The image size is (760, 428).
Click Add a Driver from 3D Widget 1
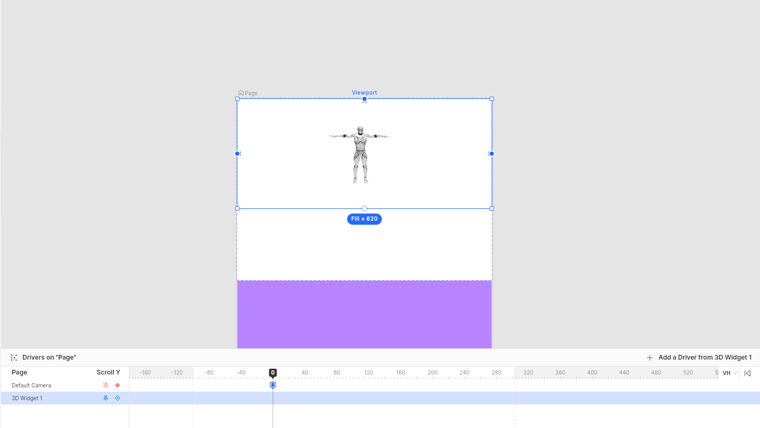[704, 357]
